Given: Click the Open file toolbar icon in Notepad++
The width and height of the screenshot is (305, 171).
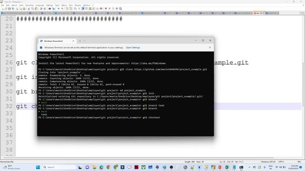Looking at the screenshot, I should click(6, 9).
